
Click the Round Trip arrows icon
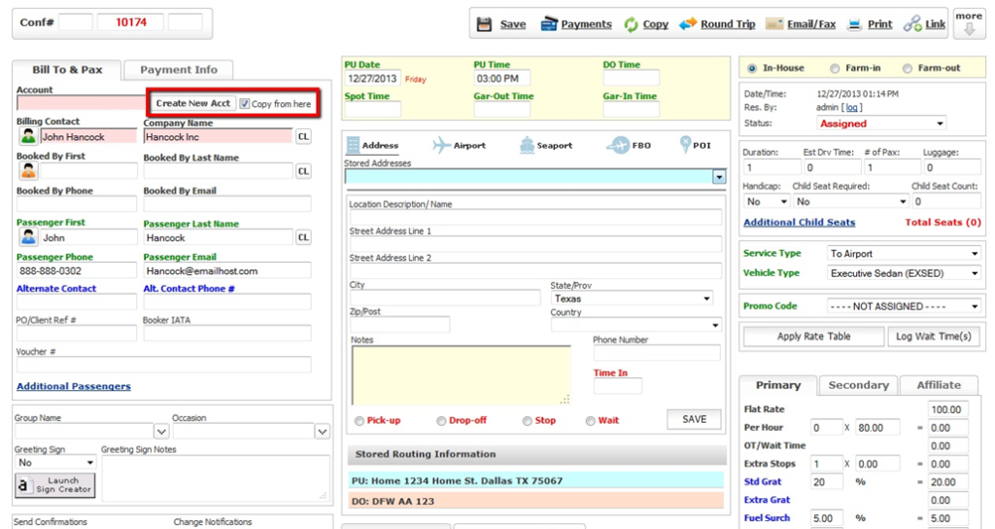[x=688, y=24]
